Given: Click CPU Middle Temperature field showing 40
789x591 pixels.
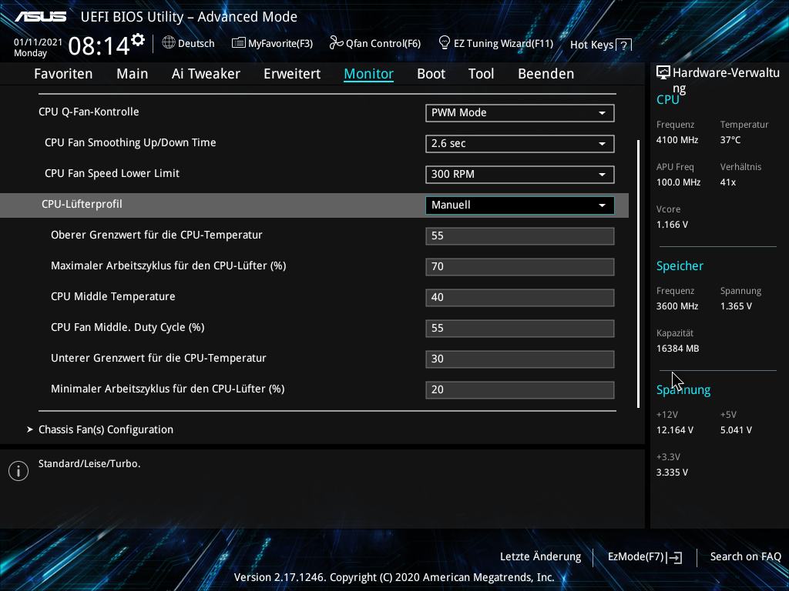Looking at the screenshot, I should coord(520,298).
